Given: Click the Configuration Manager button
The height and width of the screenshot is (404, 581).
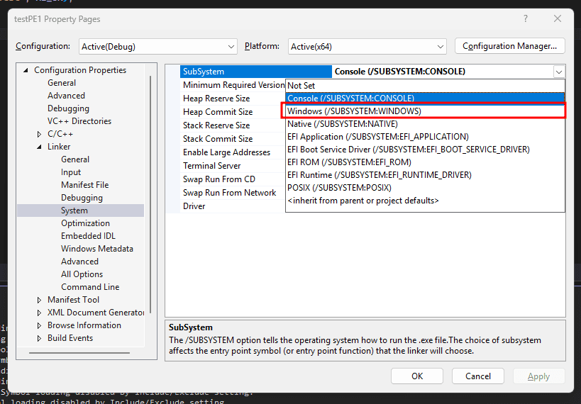Looking at the screenshot, I should coord(509,46).
